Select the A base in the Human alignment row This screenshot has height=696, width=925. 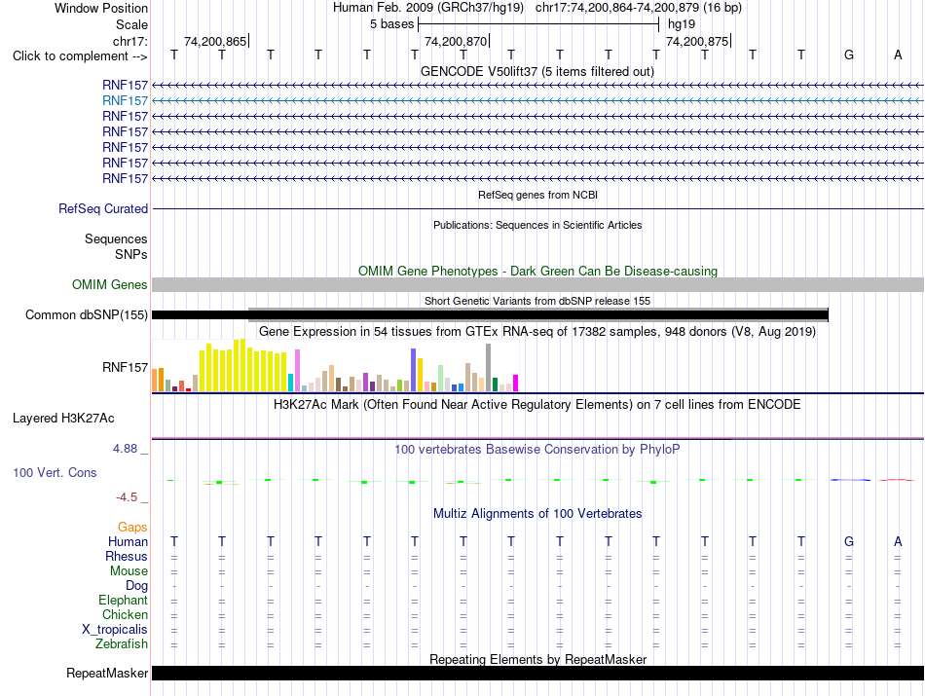[x=898, y=541]
